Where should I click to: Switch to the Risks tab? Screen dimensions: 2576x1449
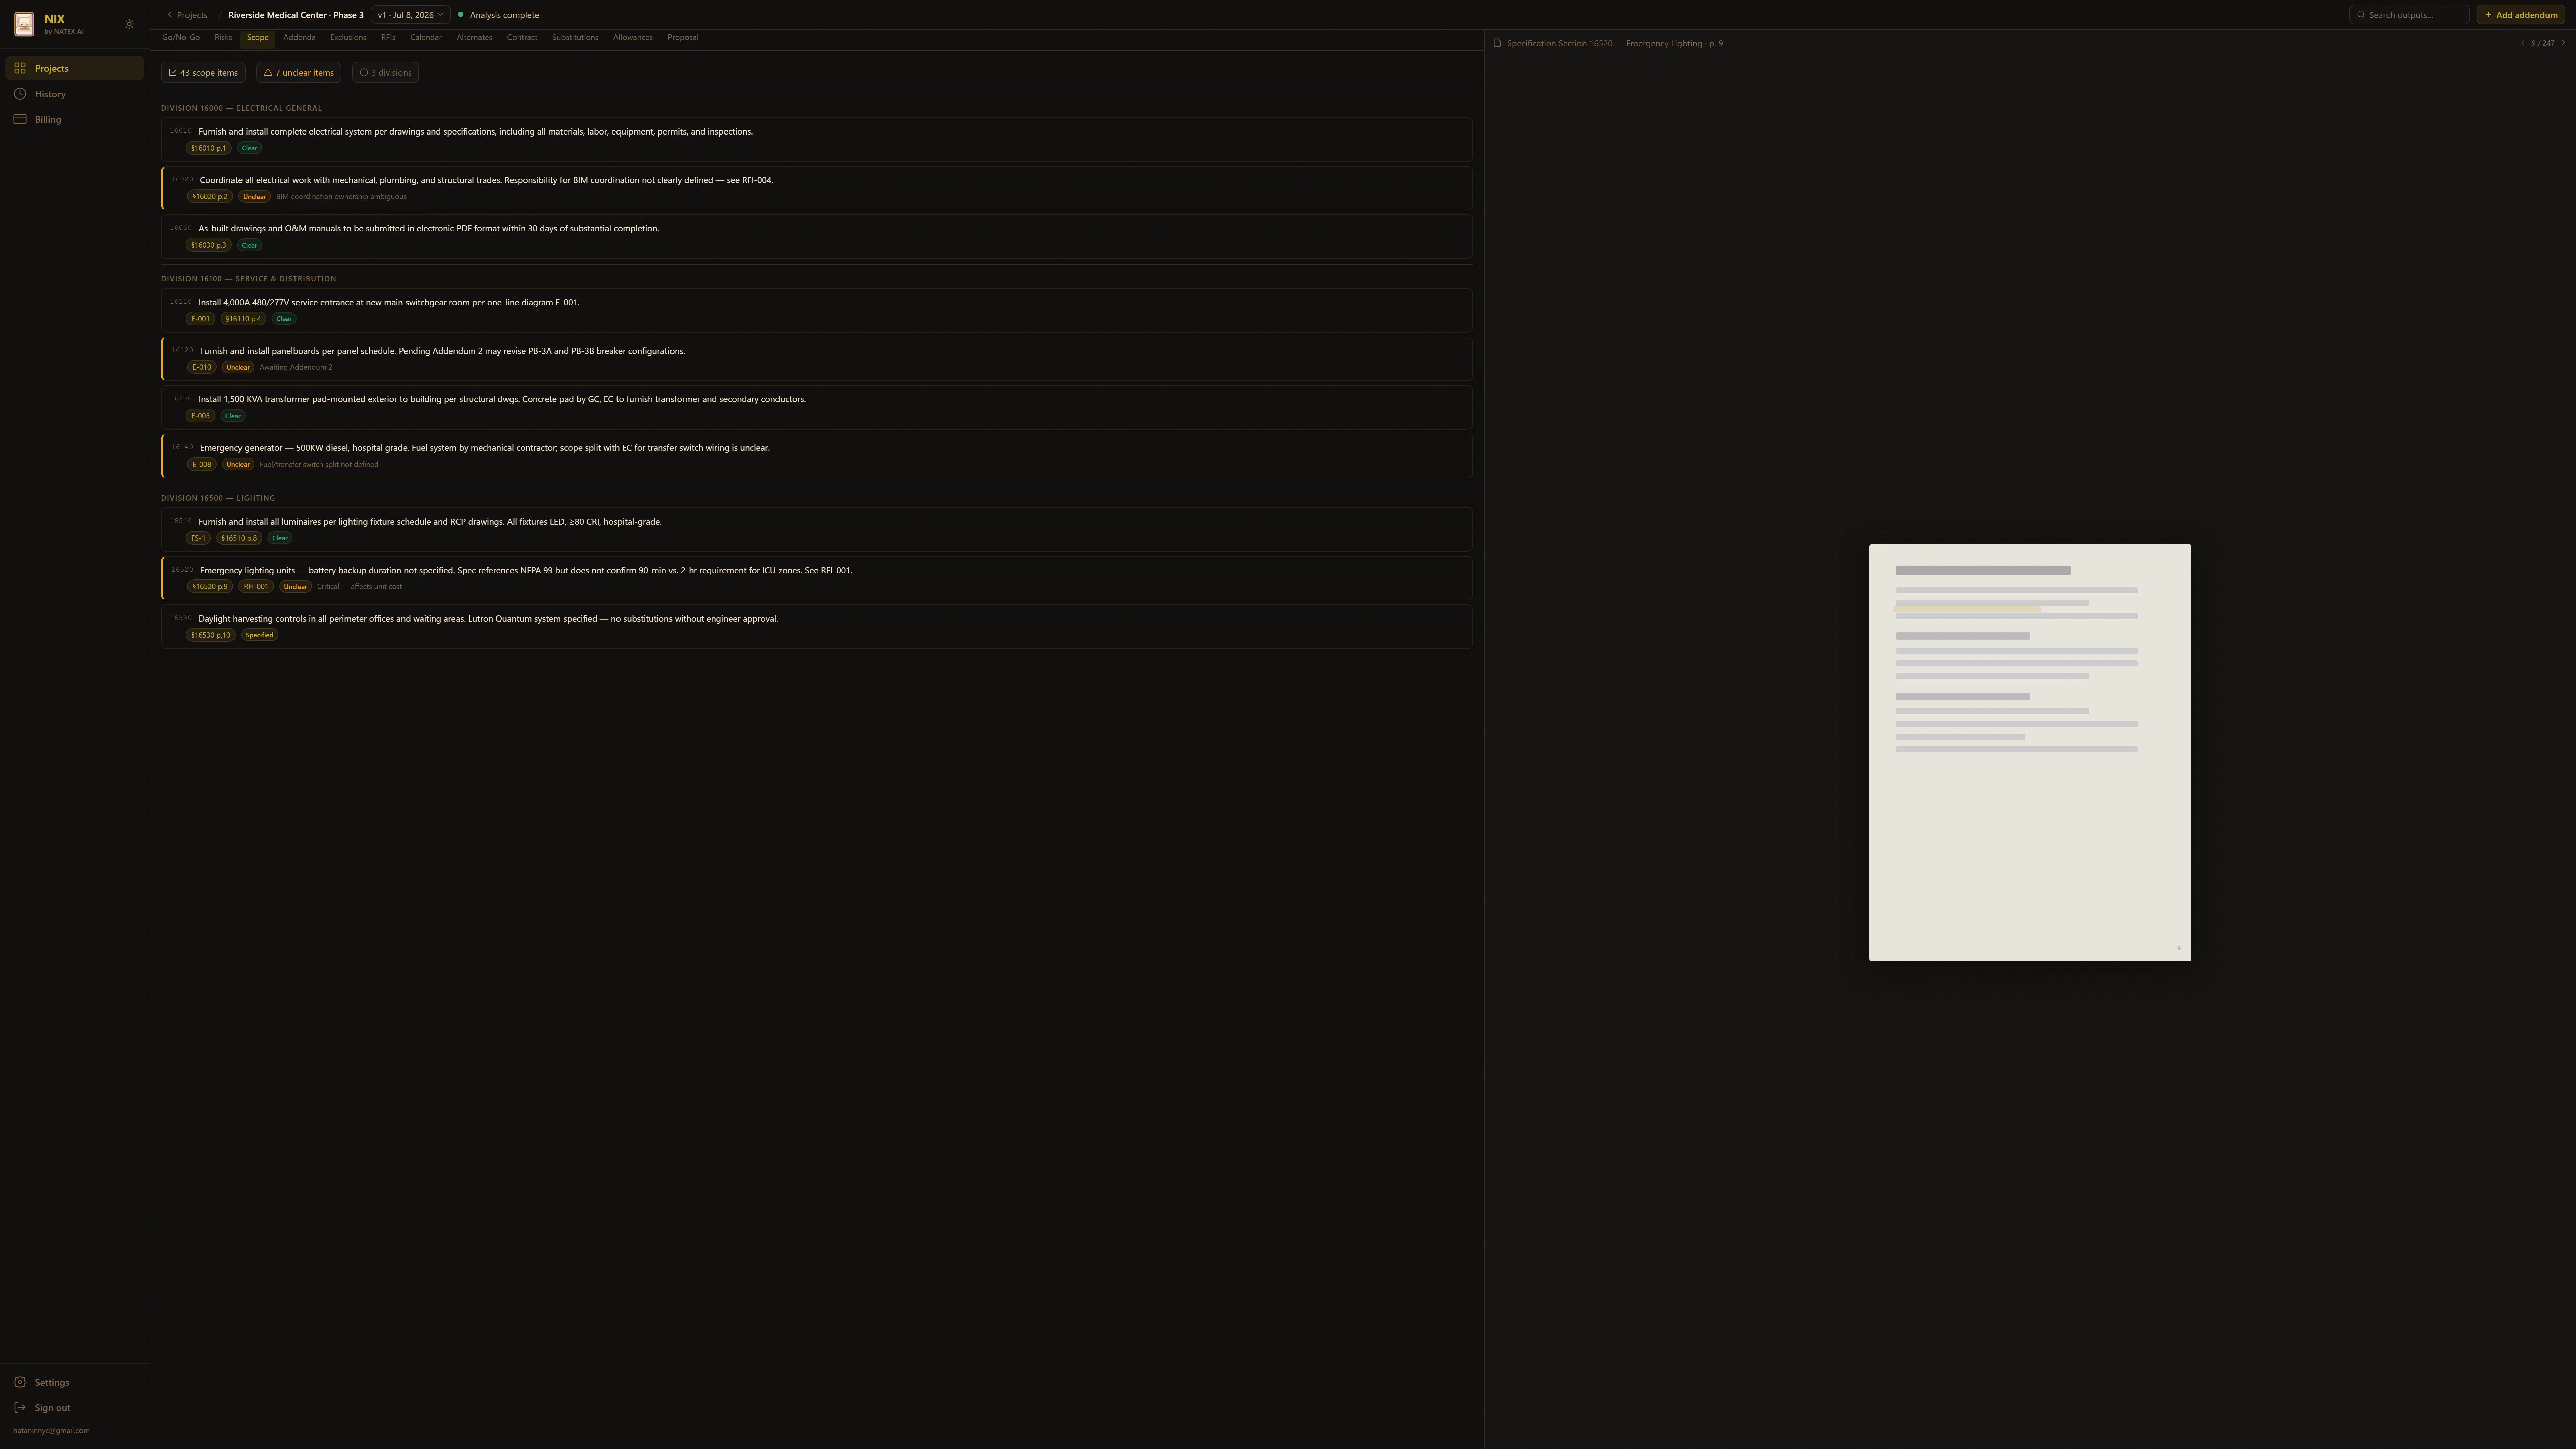[223, 38]
